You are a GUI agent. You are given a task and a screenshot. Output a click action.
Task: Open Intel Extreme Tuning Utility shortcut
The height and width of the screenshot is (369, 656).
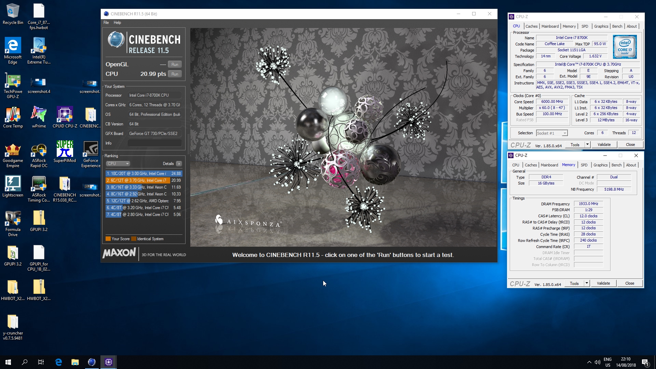[39, 51]
